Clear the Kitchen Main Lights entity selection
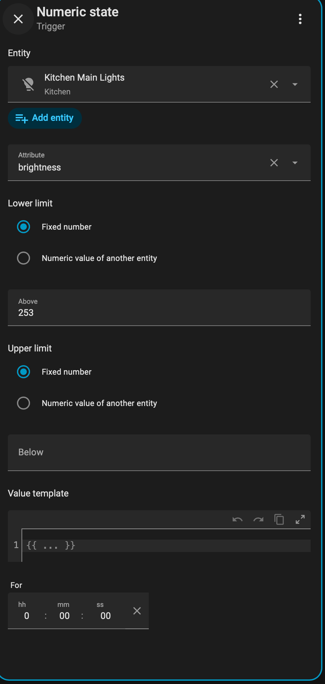The image size is (325, 684). (x=273, y=84)
